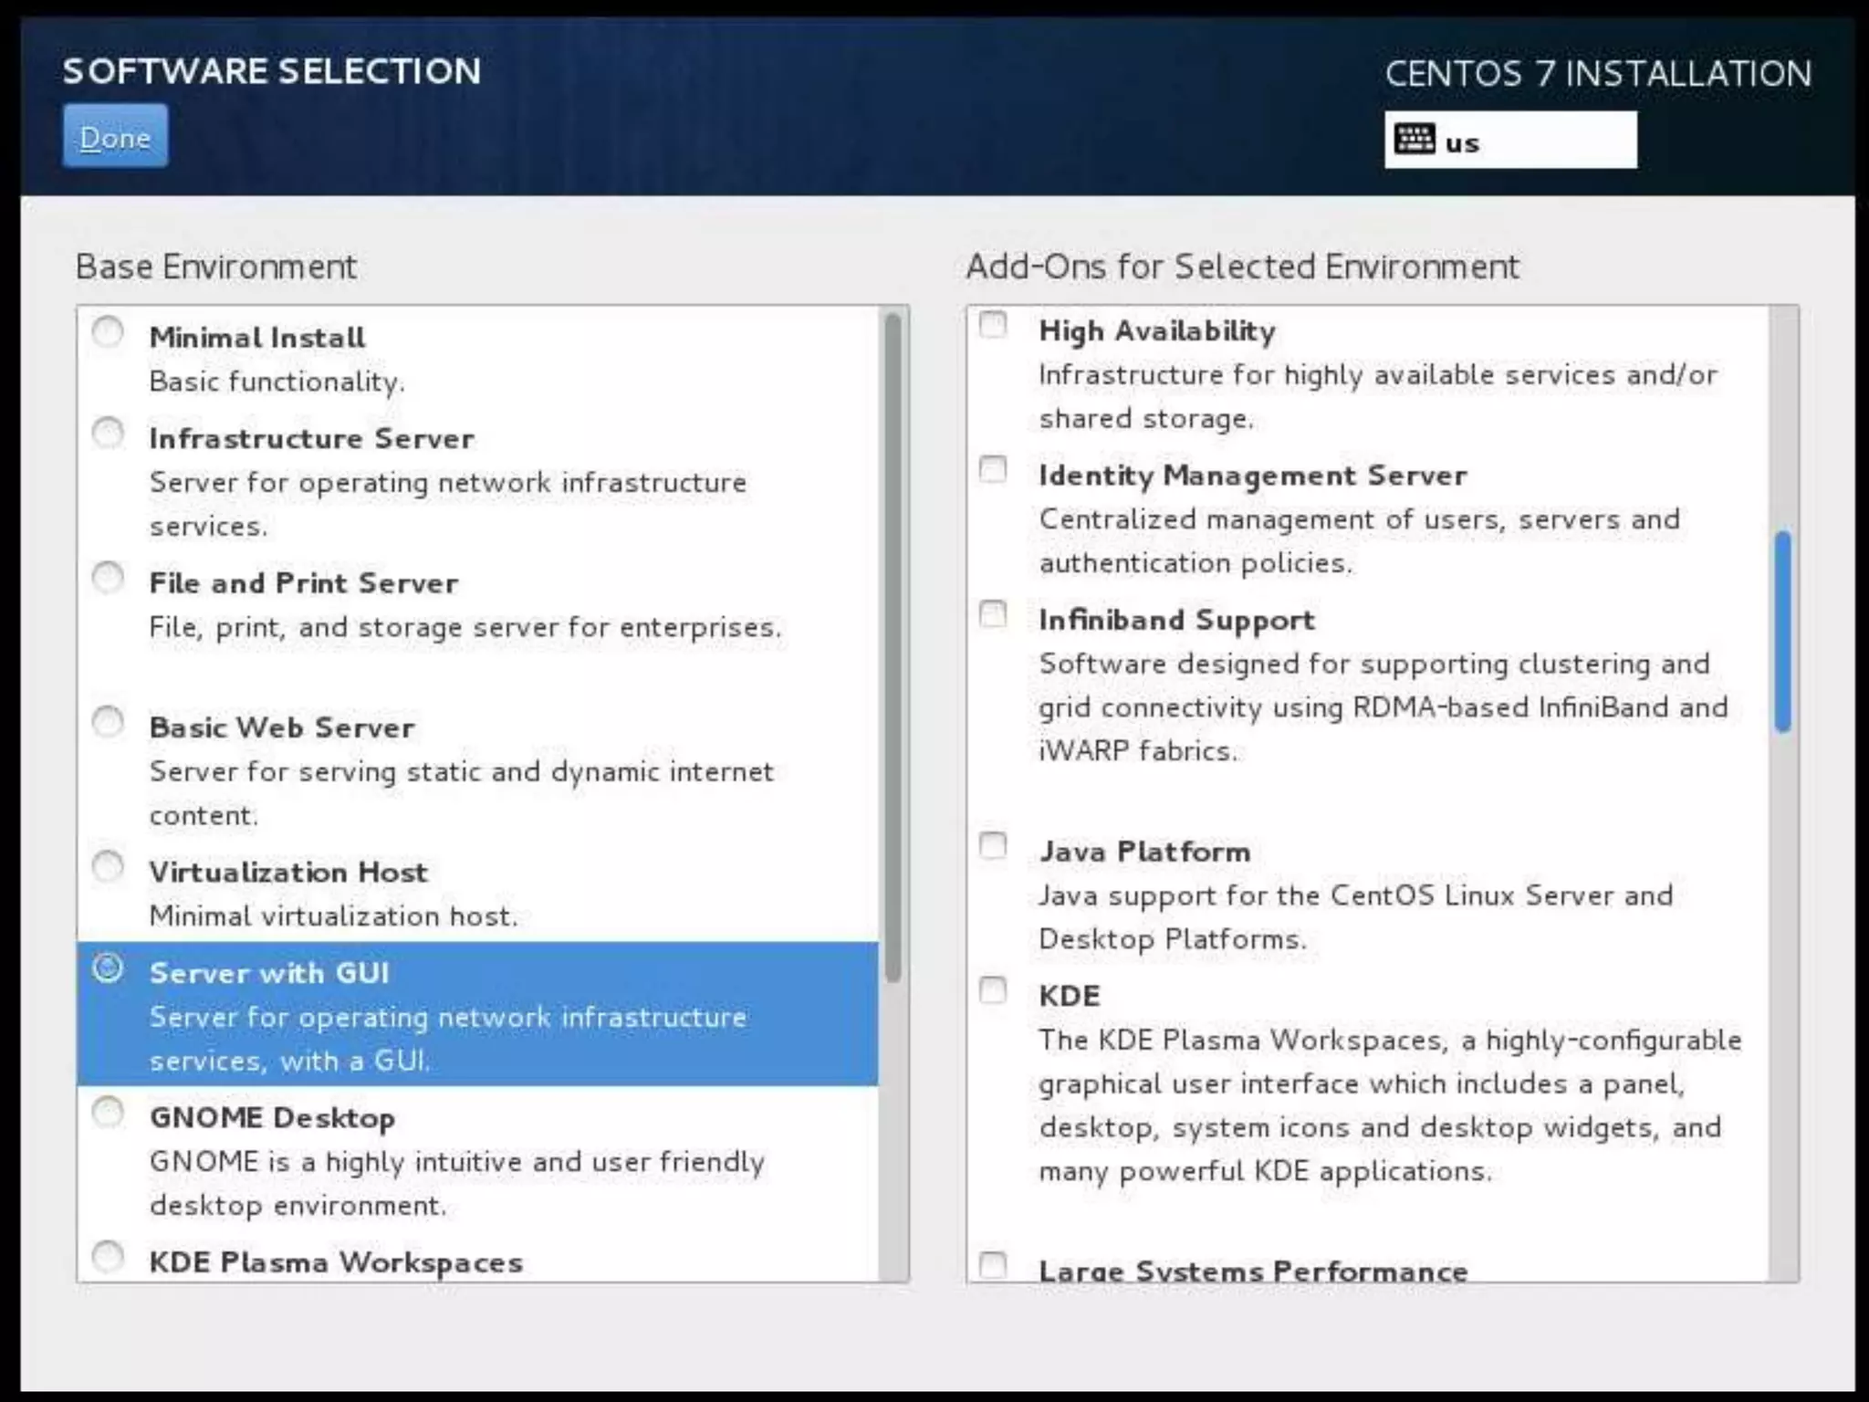Click the Base Environment list scrollbar
This screenshot has width=1869, height=1402.
pyautogui.click(x=893, y=648)
